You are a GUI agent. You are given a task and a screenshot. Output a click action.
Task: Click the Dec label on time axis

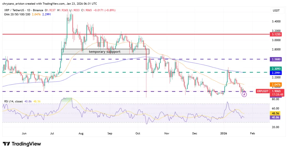pyautogui.click(x=195, y=133)
